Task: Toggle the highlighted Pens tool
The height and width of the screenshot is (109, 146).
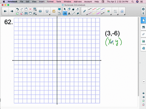Action: [x=65, y=13]
